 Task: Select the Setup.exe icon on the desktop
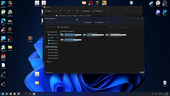click(x=10, y=3)
